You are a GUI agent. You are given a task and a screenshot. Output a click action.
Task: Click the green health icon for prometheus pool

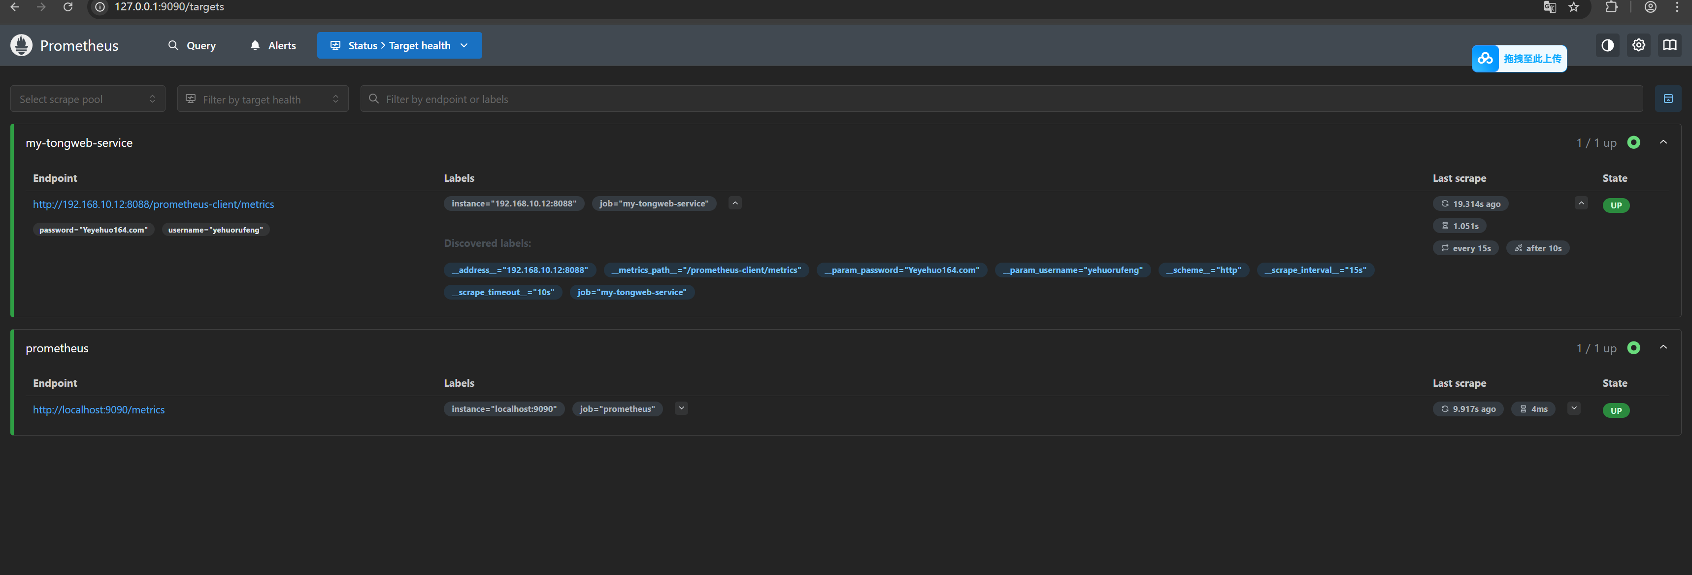[x=1633, y=348]
